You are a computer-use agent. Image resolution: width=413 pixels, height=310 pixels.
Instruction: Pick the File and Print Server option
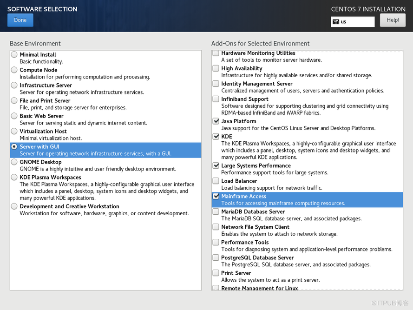click(x=14, y=101)
